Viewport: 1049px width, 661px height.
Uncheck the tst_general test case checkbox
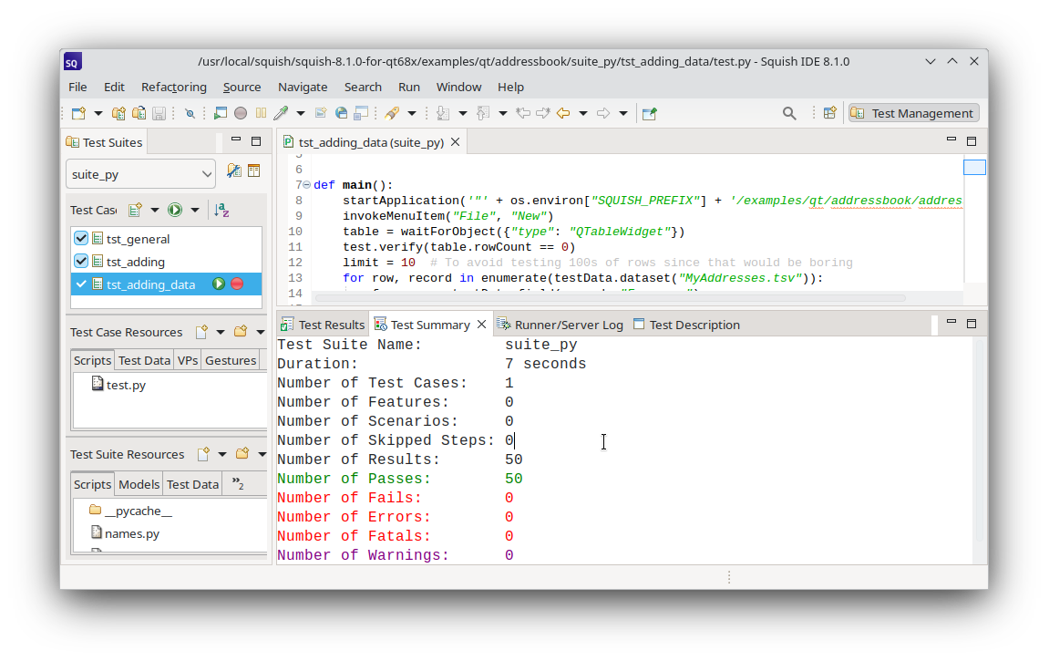[x=82, y=239]
